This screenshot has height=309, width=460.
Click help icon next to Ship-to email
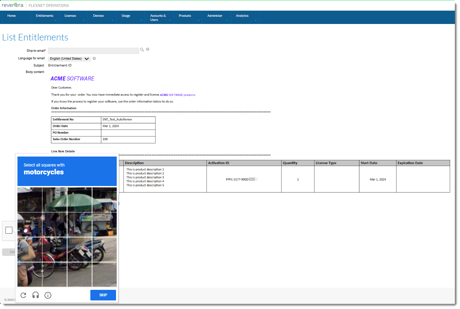point(148,49)
